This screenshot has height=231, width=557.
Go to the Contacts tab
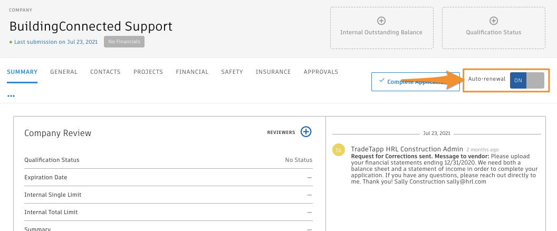click(105, 72)
